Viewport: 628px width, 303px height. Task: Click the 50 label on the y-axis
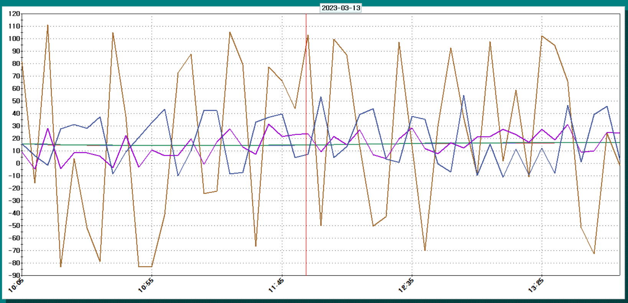(x=16, y=101)
